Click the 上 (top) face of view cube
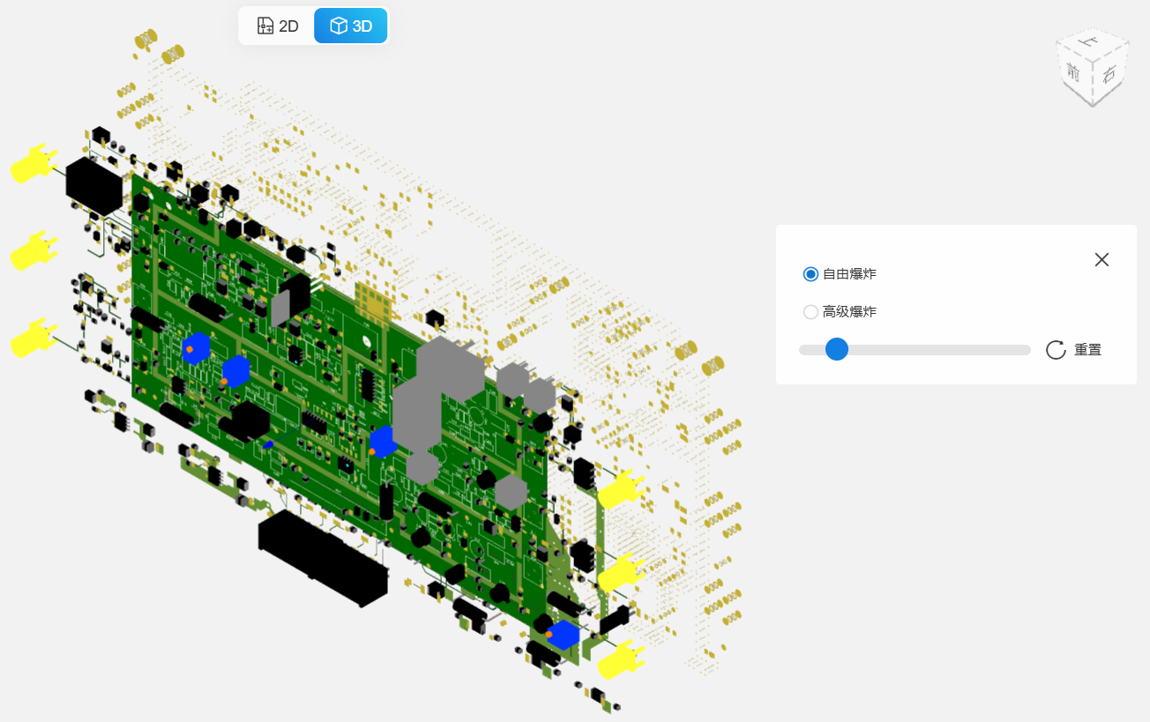 point(1093,43)
